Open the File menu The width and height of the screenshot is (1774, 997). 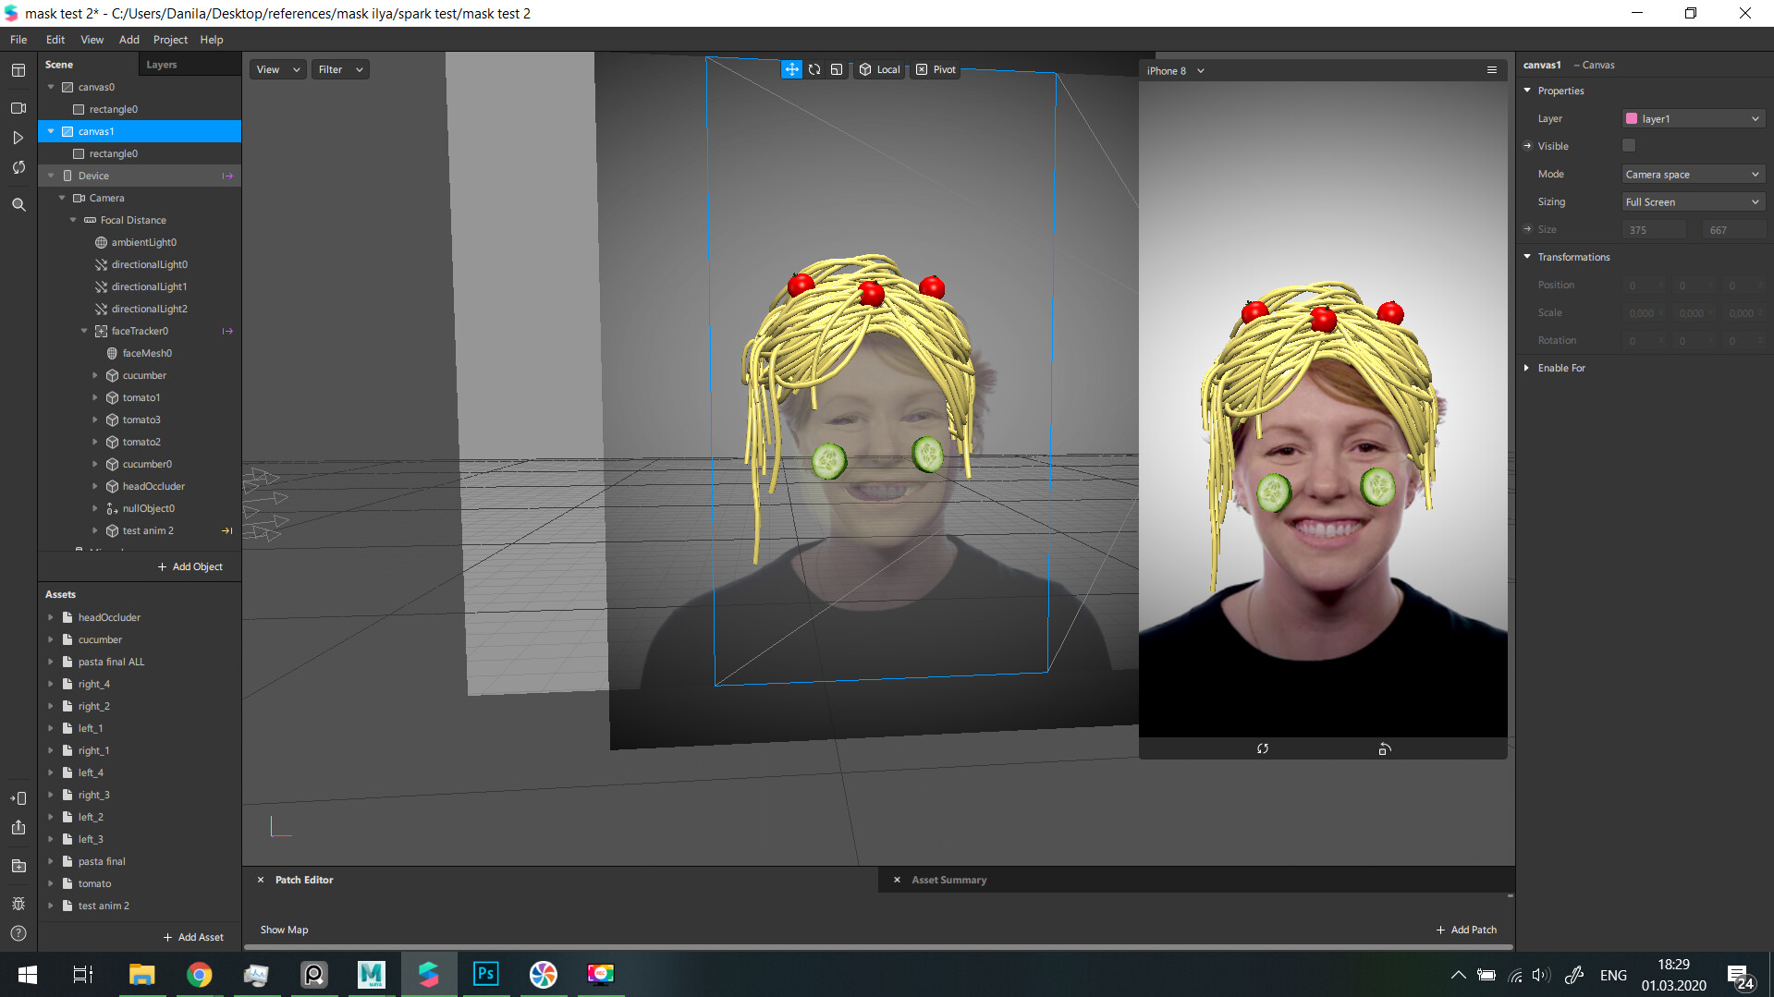tap(18, 40)
